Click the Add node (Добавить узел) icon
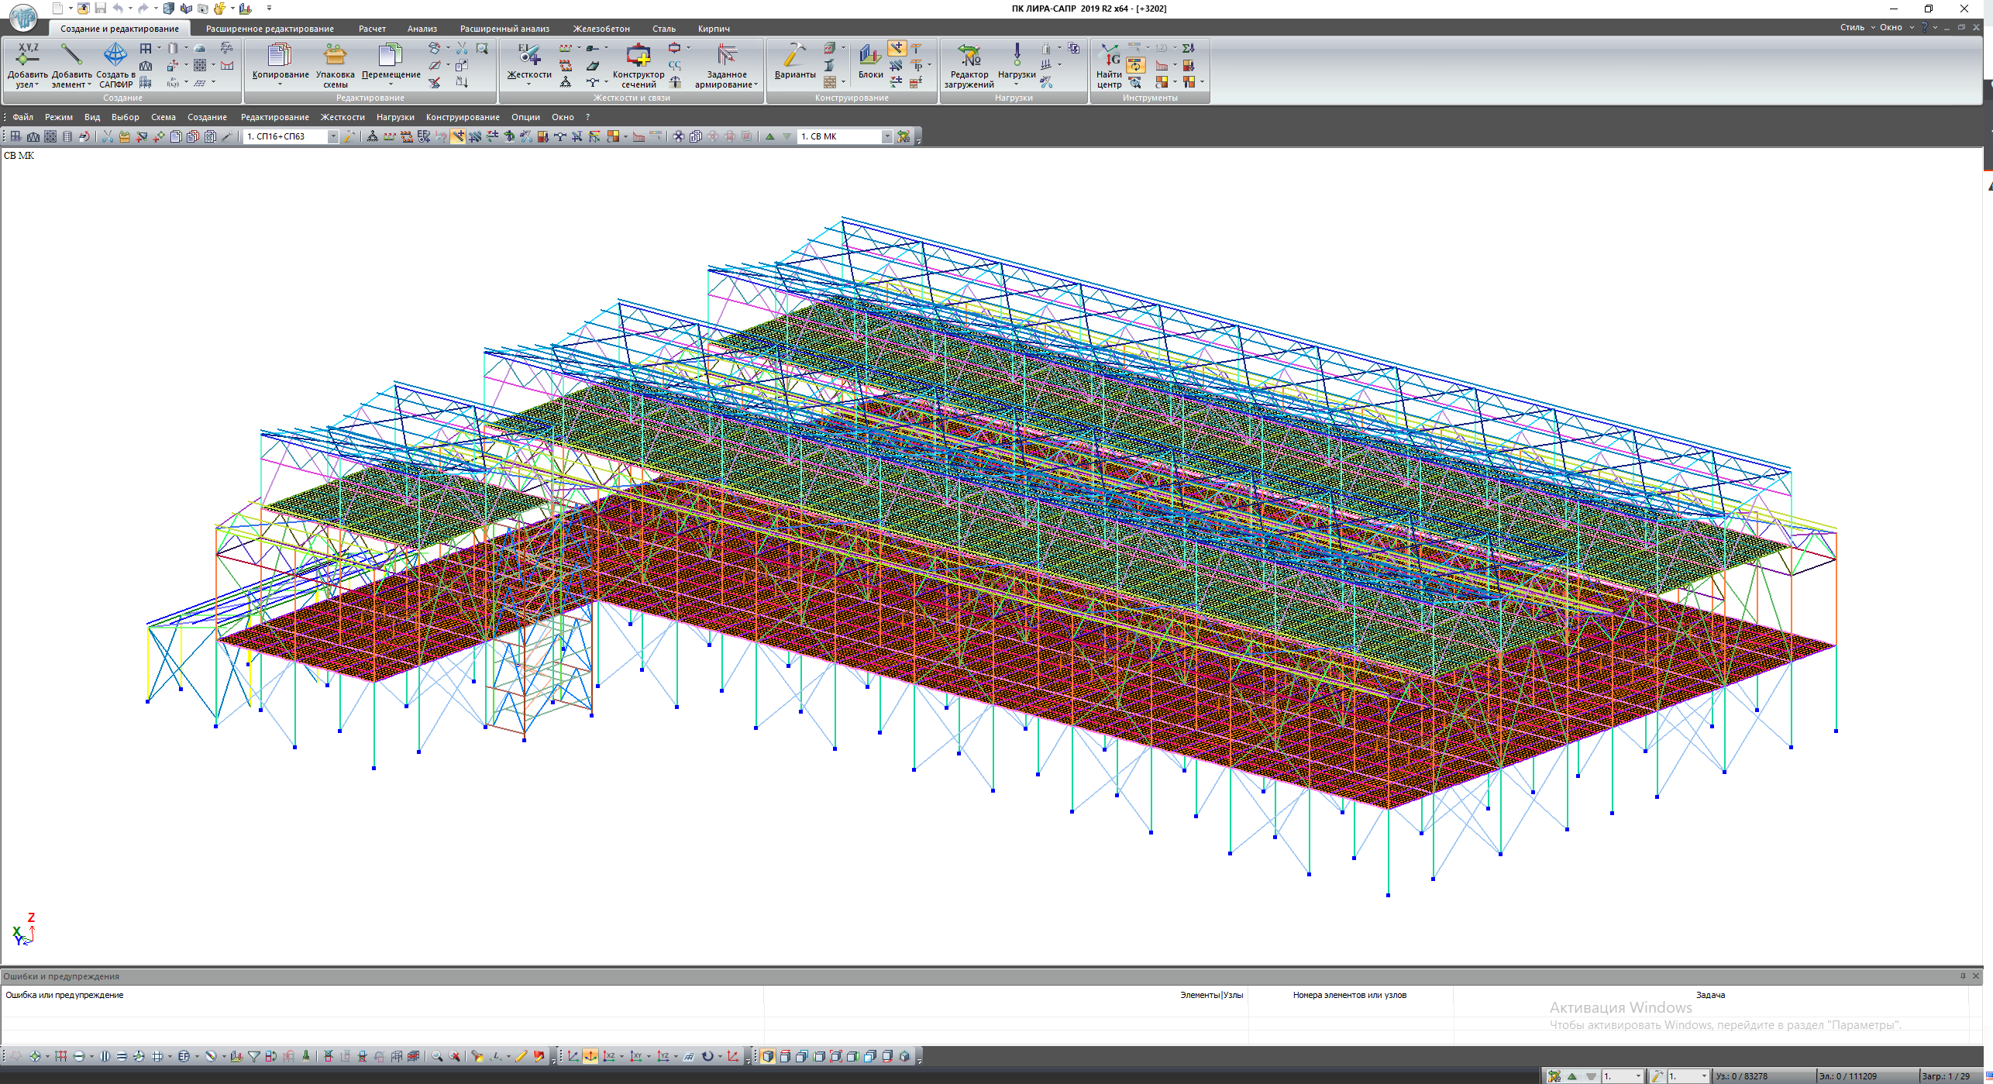This screenshot has height=1084, width=1993. [27, 56]
